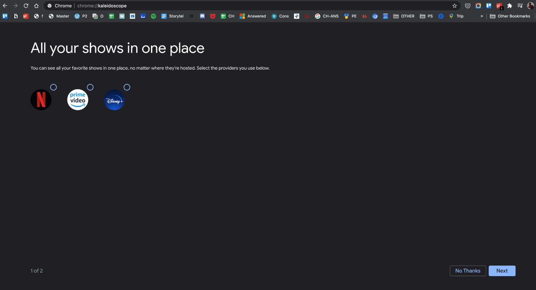Select the Netflix radio circle
This screenshot has width=536, height=290.
pyautogui.click(x=54, y=87)
